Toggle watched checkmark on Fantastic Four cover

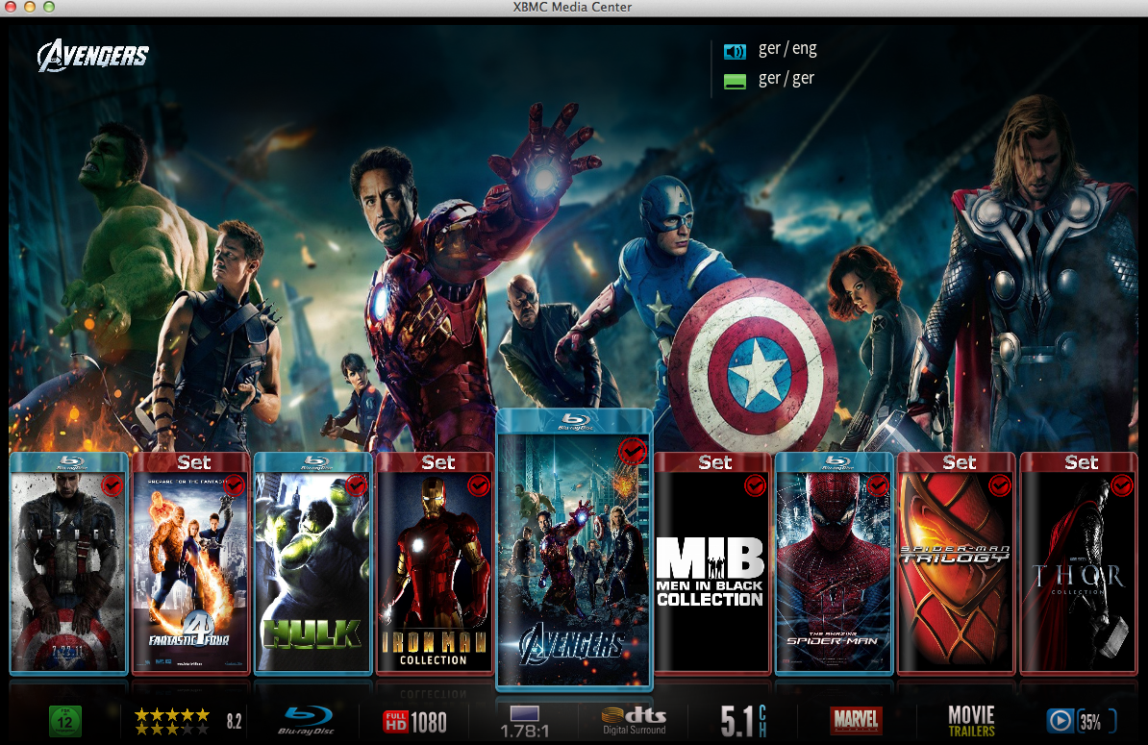coord(235,485)
